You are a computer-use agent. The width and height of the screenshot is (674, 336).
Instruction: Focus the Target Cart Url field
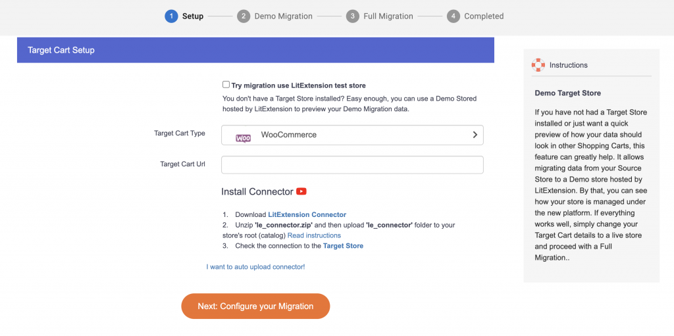click(352, 165)
